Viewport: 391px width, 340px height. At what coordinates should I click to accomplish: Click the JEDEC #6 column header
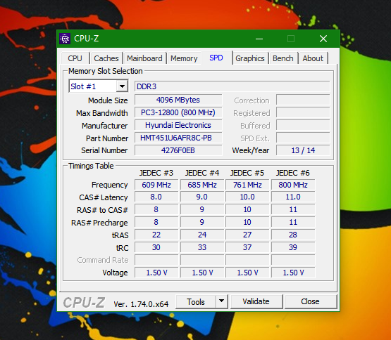tap(293, 173)
